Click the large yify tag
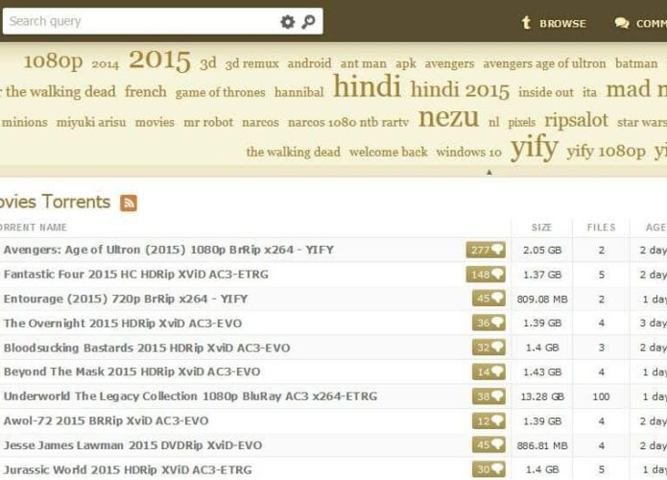Screen dimensions: 667x480 [x=535, y=148]
